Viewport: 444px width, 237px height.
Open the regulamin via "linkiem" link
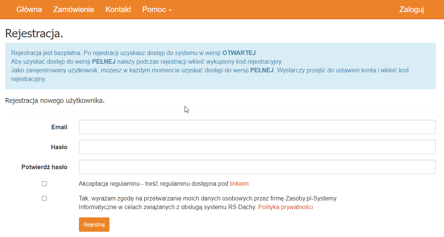click(239, 184)
